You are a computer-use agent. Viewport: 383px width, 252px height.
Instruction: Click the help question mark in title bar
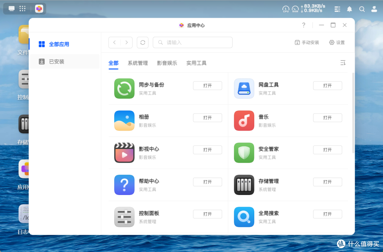(304, 25)
